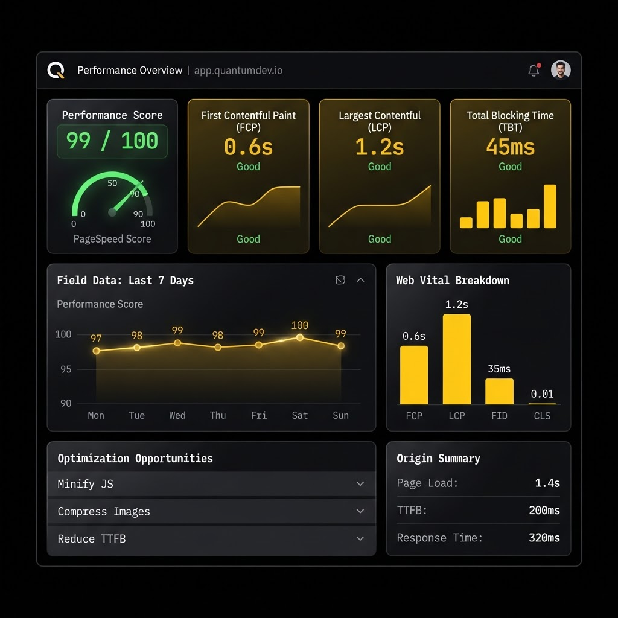618x618 pixels.
Task: Expand the Minify JS opportunity
Action: 360,483
